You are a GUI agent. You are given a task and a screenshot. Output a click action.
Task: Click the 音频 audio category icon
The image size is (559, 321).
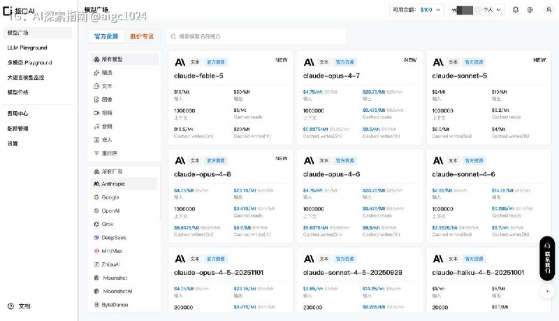(x=96, y=127)
